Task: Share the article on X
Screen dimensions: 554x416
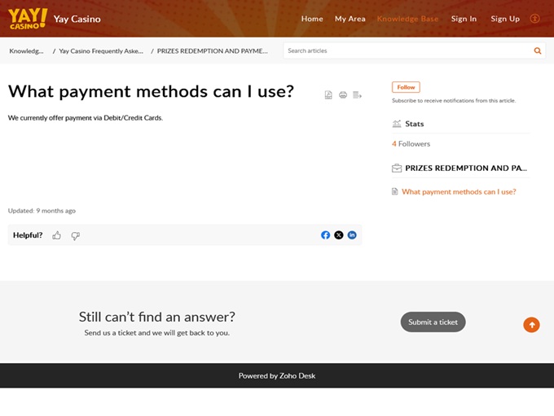Action: click(x=339, y=235)
